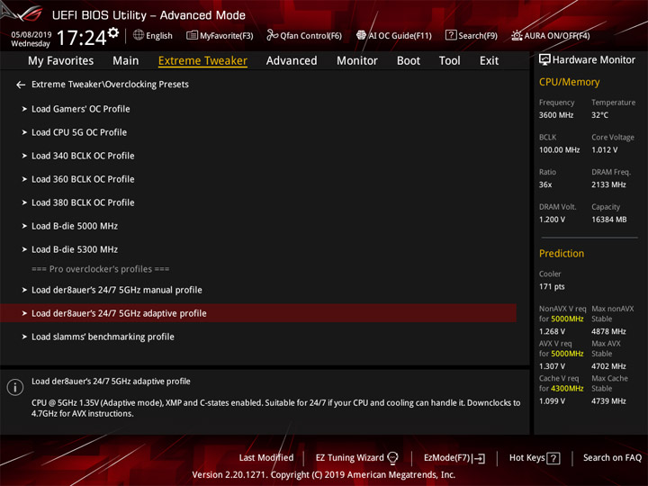Click the 17:24 clock display
This screenshot has height=486, width=648.
(x=81, y=38)
